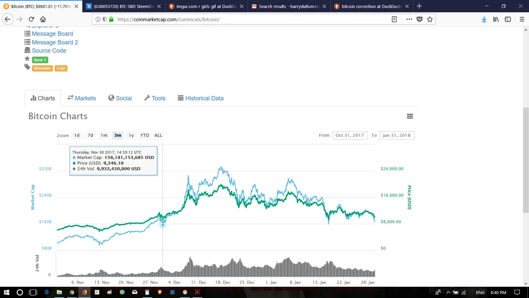This screenshot has width=529, height=298.
Task: Open Calculator from the taskbar
Action: [x=147, y=292]
